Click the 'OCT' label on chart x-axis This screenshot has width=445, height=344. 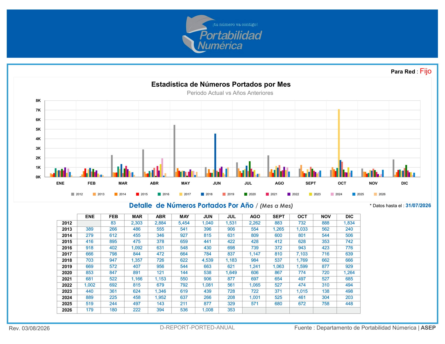pos(342,183)
